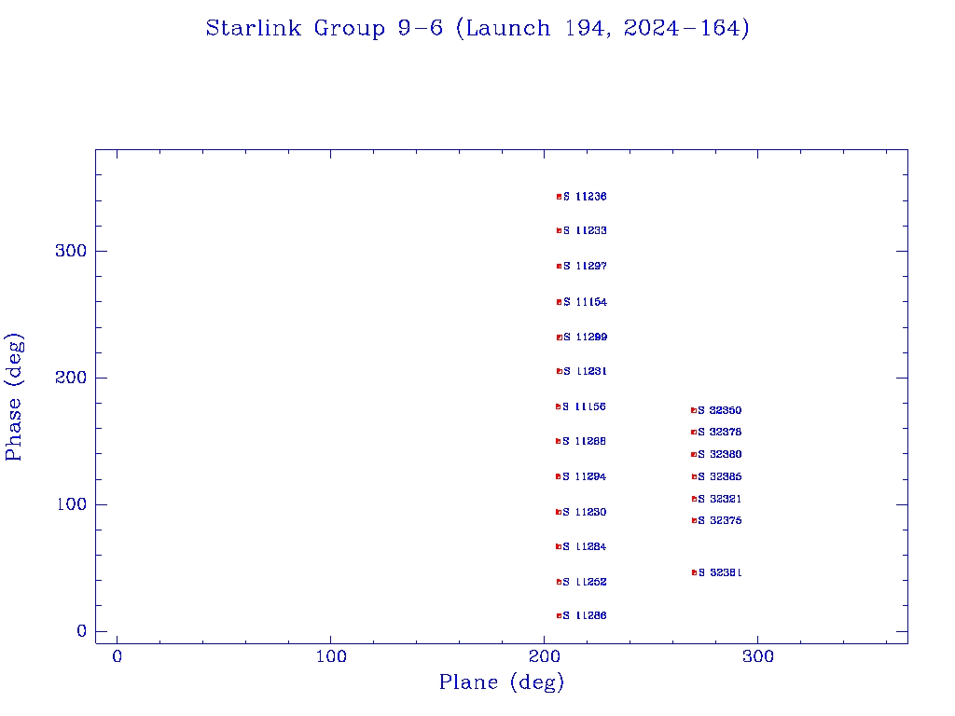Select the S 11288 satellite label
Image resolution: width=955 pixels, height=716 pixels.
point(584,441)
